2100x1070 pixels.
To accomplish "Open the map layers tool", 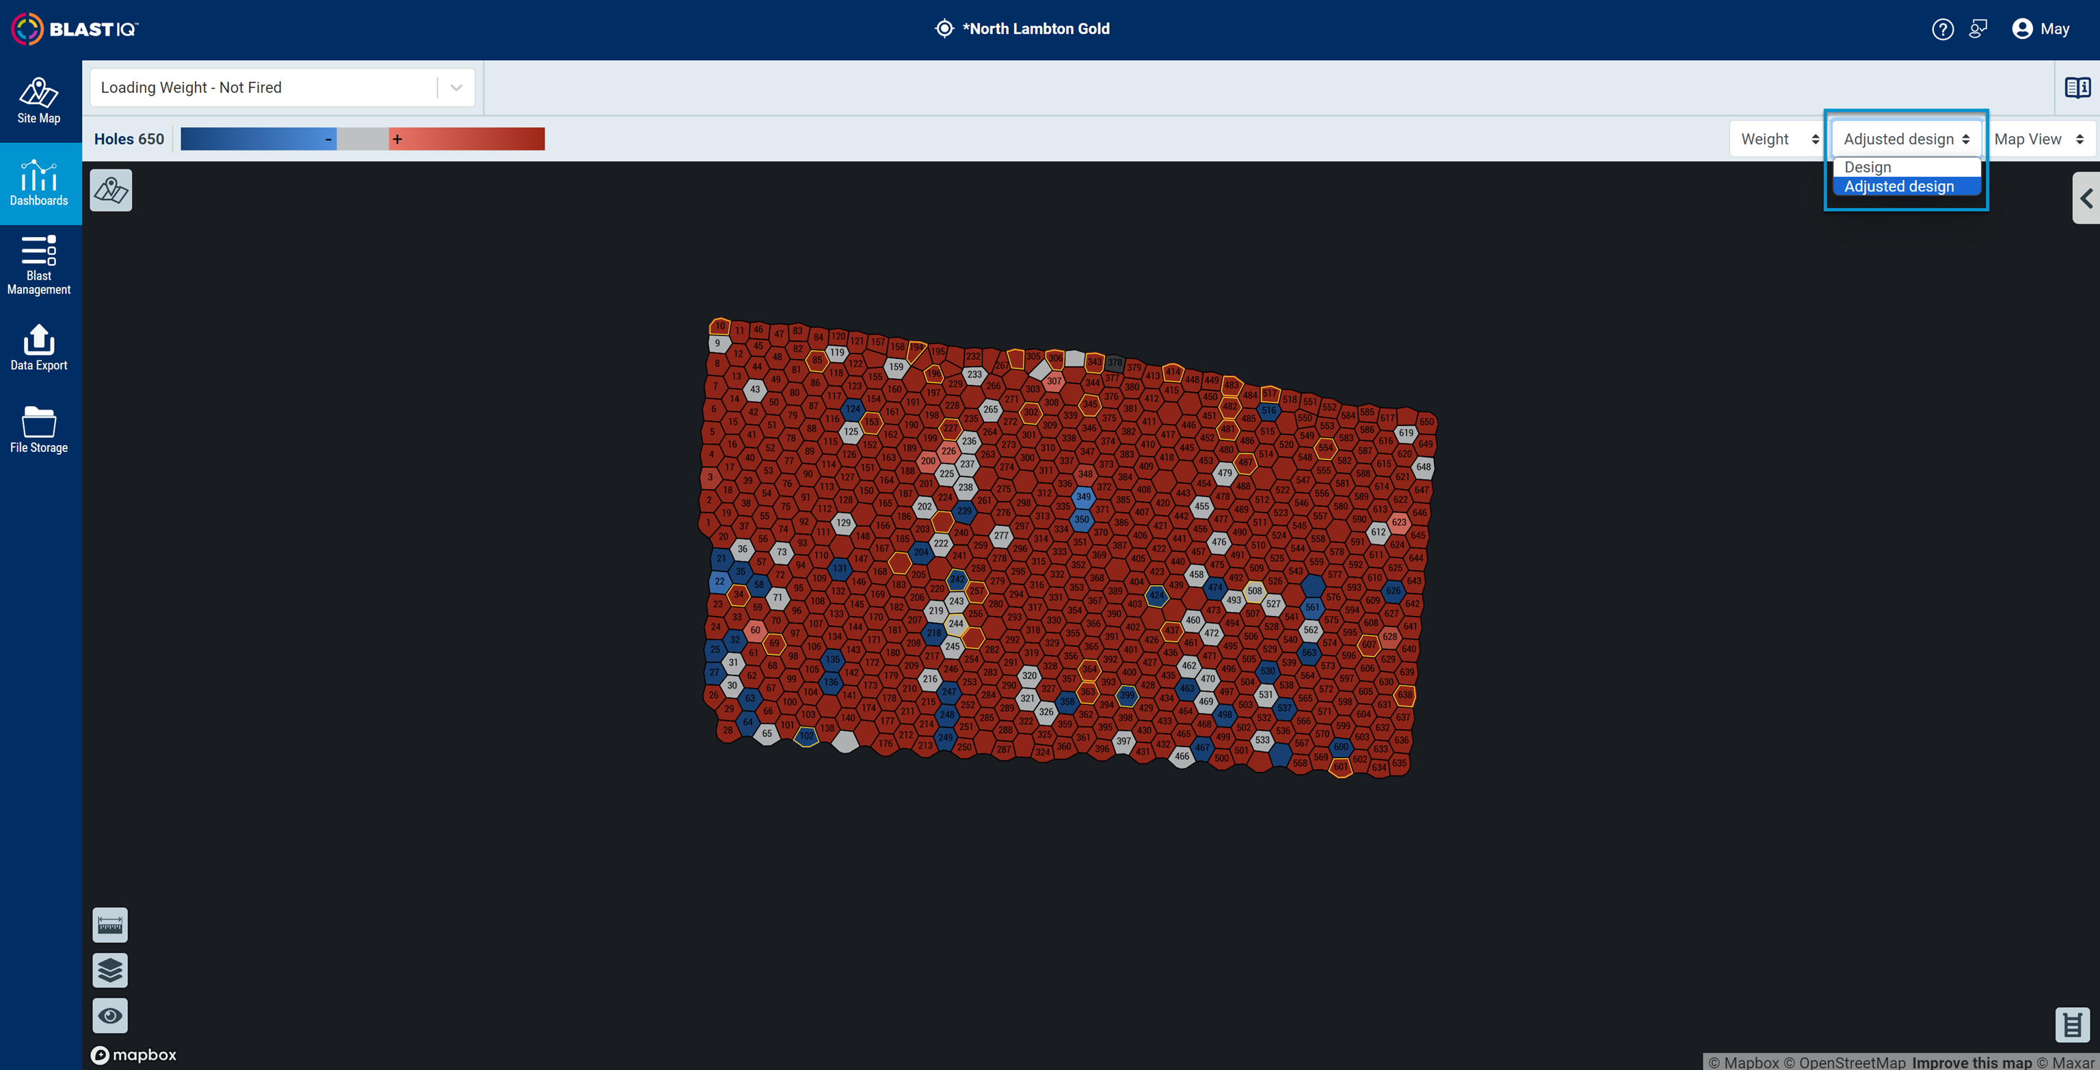I will (x=110, y=971).
